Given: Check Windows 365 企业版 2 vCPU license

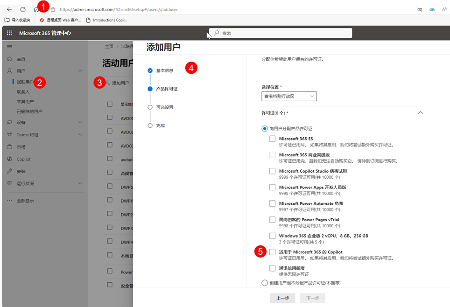Looking at the screenshot, I should click(272, 236).
